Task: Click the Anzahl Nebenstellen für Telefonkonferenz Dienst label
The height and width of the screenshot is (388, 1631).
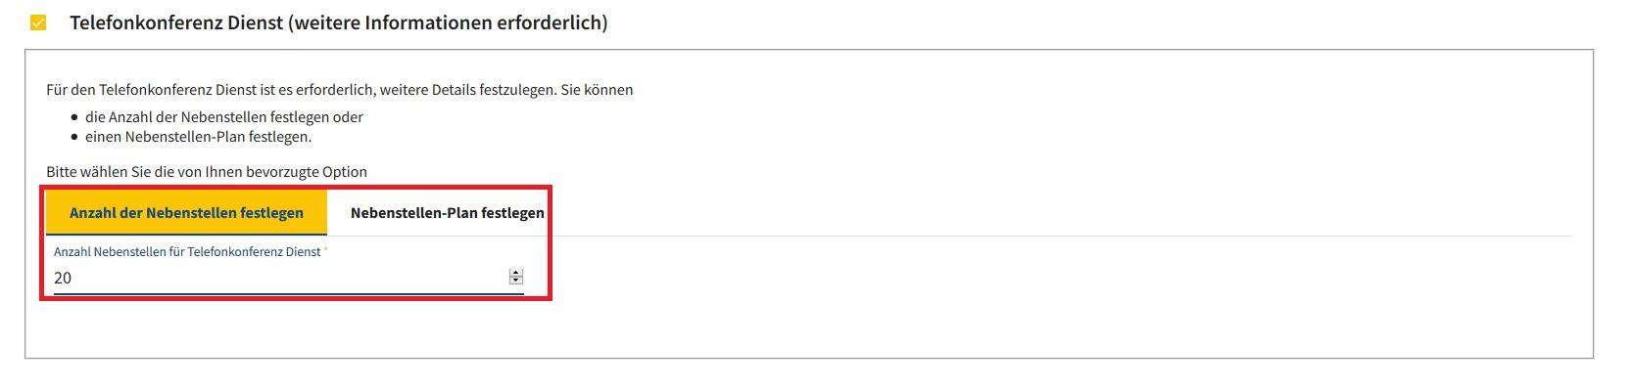Action: [x=187, y=252]
